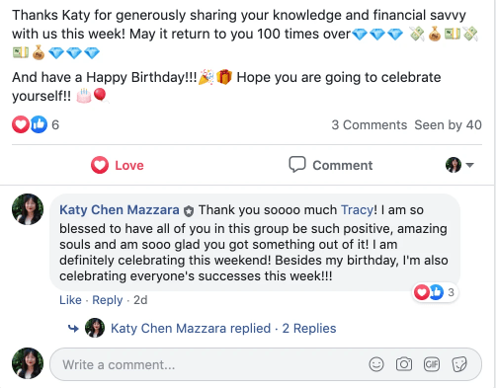Screen dimensions: 496x388
Task: Like Katy's comment
Action: 70,300
